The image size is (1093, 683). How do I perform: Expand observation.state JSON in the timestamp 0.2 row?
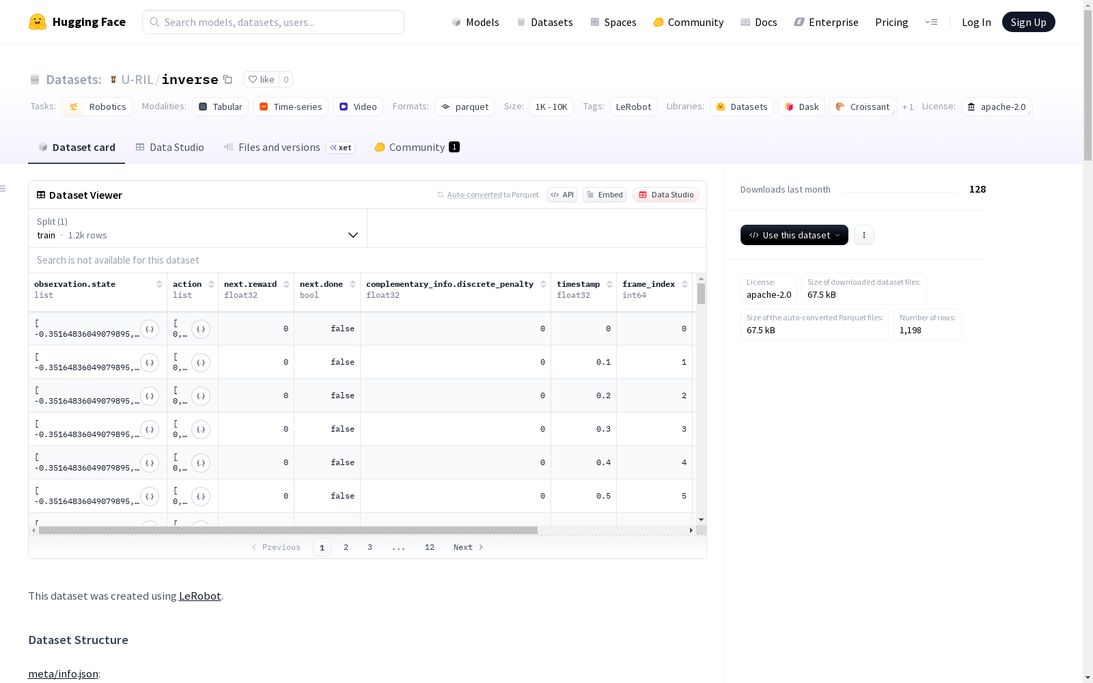pyautogui.click(x=150, y=396)
